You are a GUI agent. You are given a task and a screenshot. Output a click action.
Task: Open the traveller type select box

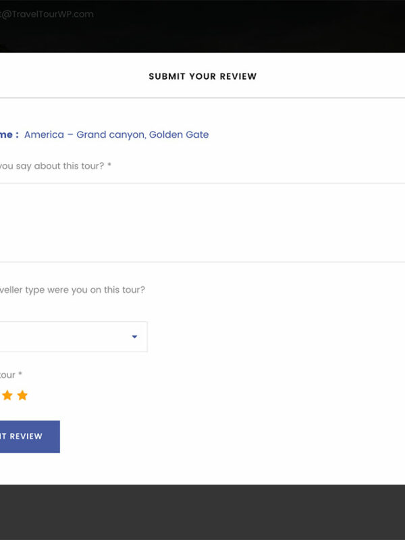coord(67,337)
